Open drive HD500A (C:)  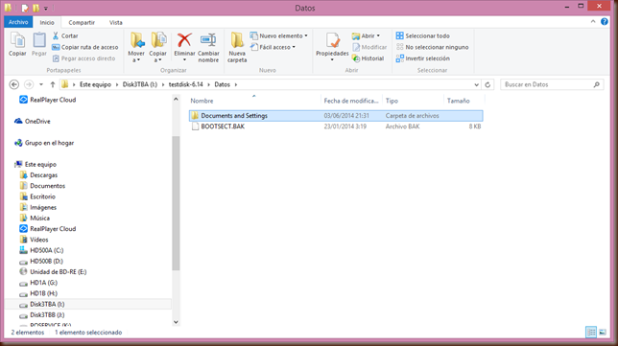(x=41, y=250)
